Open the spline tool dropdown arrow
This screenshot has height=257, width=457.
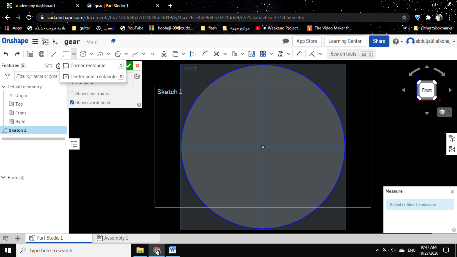(x=144, y=54)
